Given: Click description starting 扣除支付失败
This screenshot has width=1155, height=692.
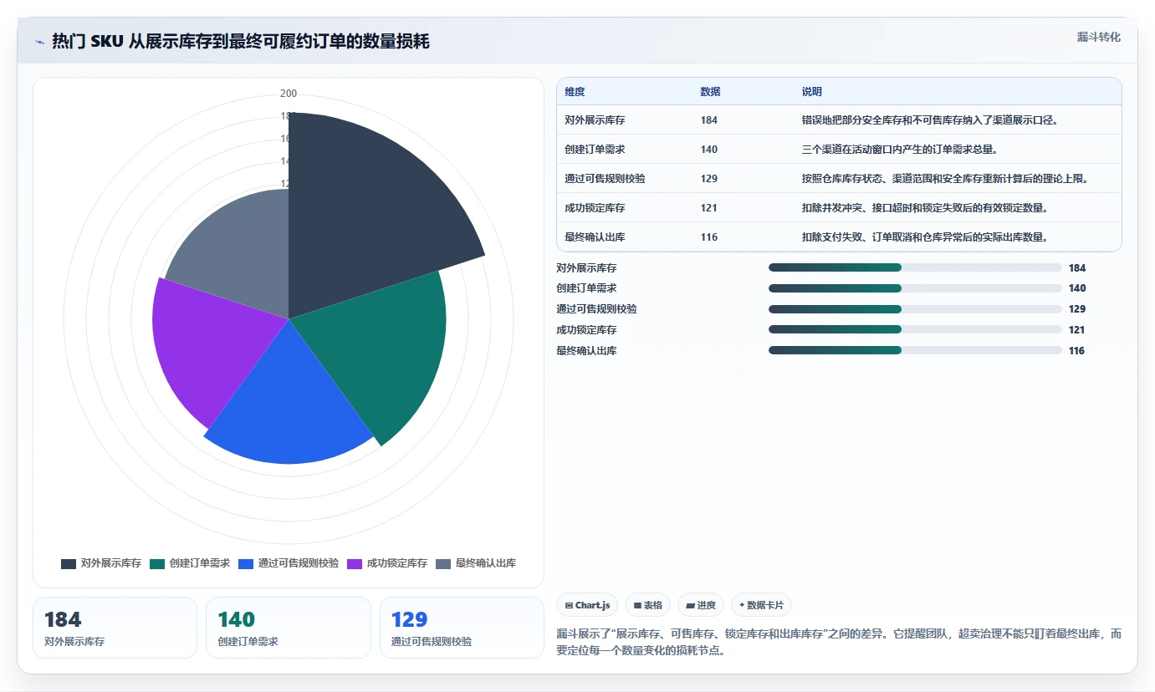Looking at the screenshot, I should (x=925, y=237).
